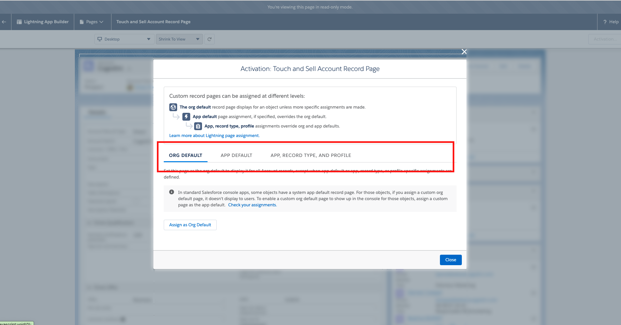Click the Touch and Sell Account Record Page title

click(x=153, y=22)
